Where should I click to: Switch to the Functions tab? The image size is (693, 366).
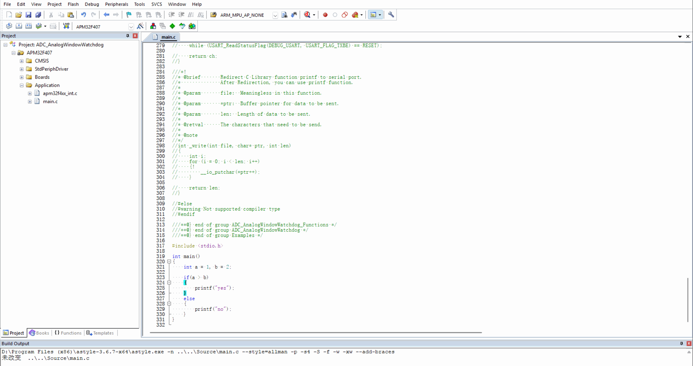click(x=68, y=333)
